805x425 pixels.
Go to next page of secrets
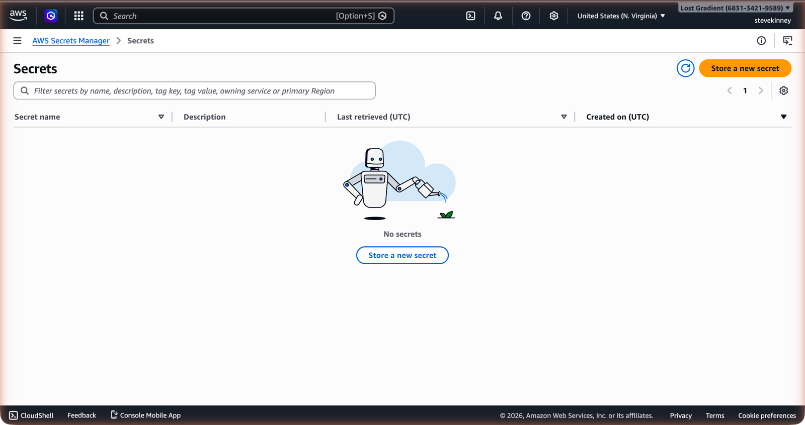click(x=761, y=90)
